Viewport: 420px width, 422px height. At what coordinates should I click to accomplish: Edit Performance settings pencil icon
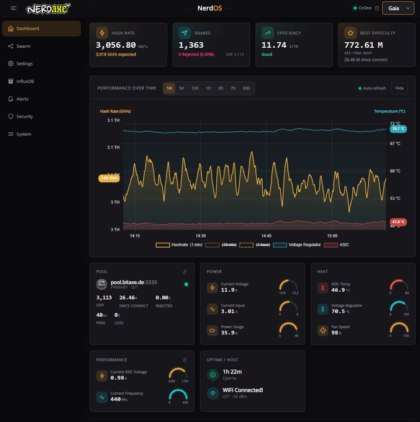click(185, 360)
